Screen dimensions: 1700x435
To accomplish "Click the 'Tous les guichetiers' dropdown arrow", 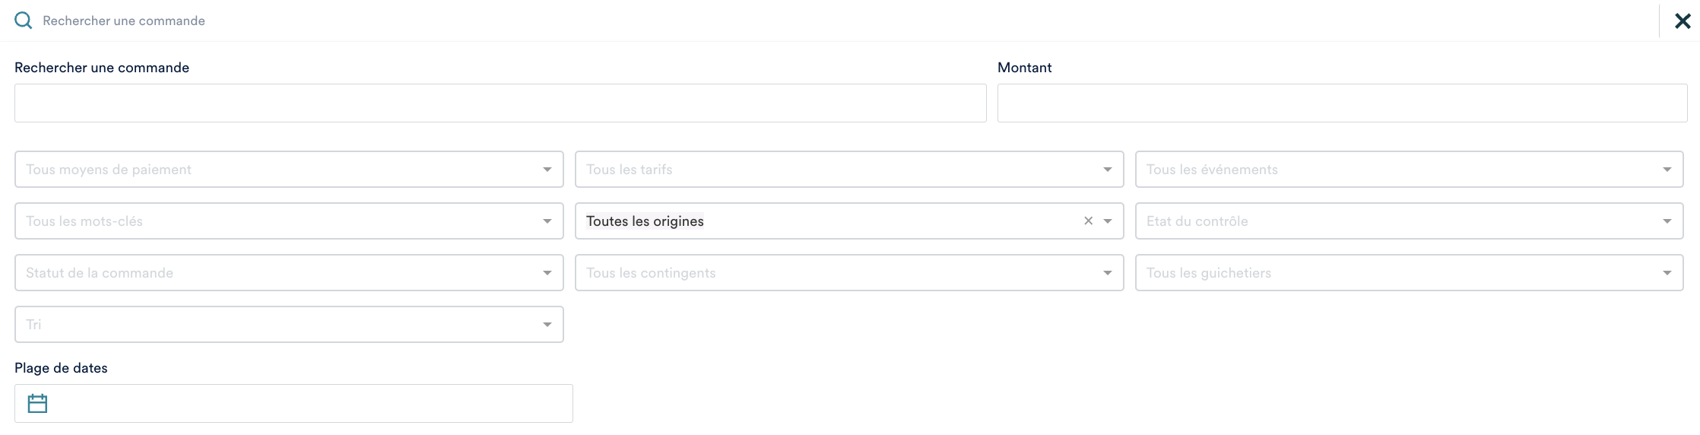I will [1667, 273].
